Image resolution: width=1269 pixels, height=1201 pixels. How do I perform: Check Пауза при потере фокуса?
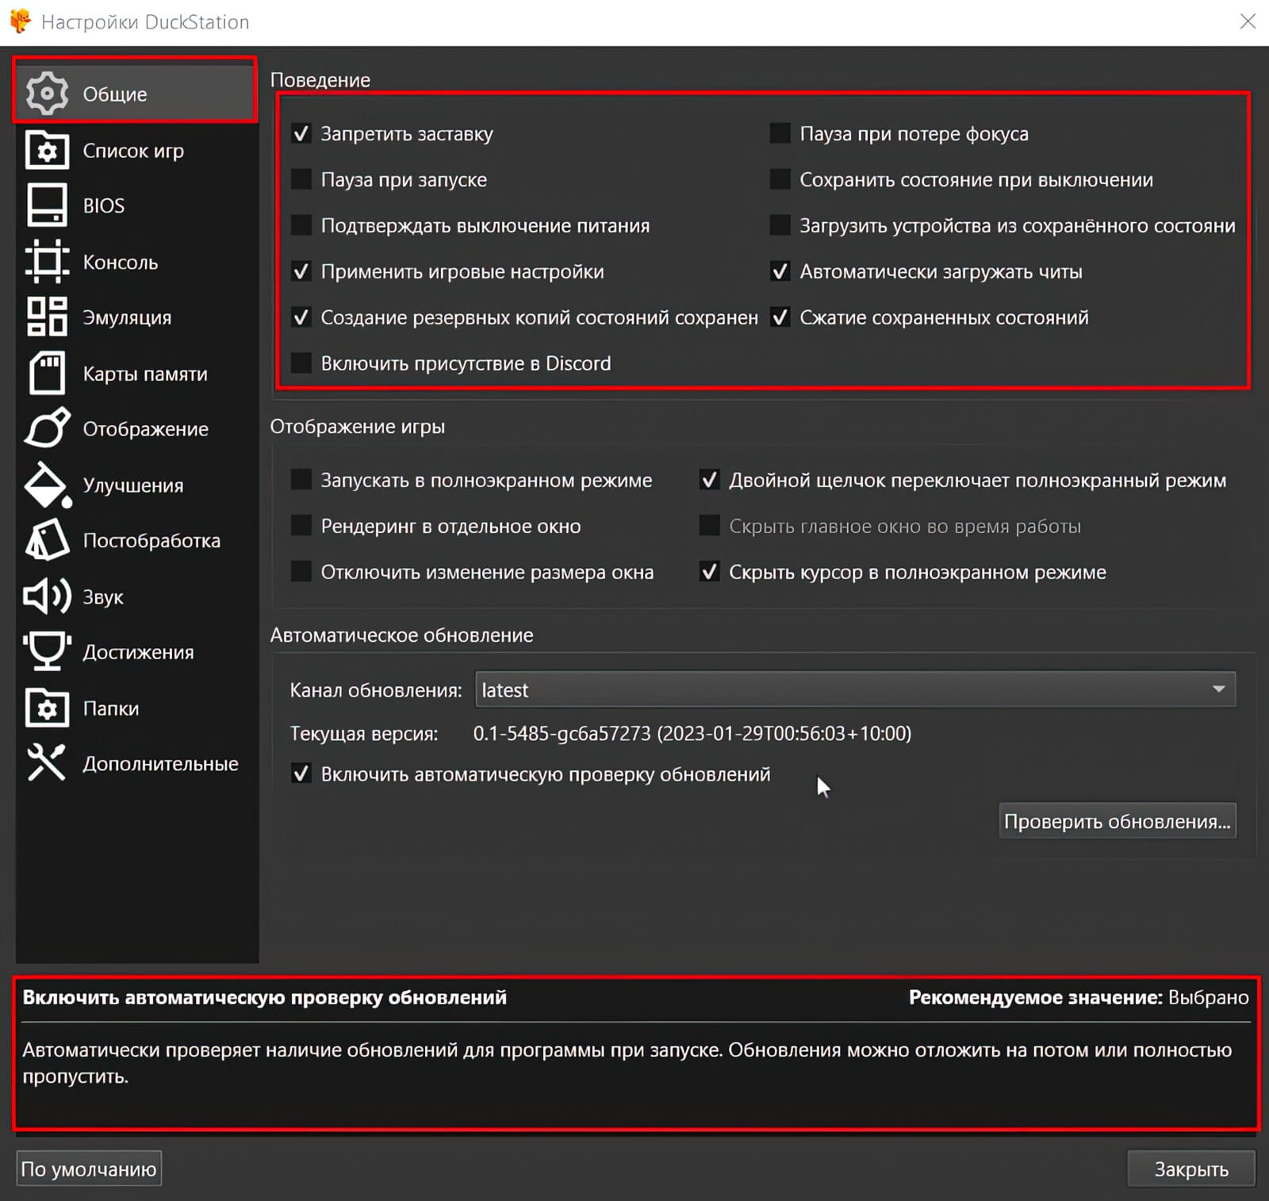[x=780, y=133]
